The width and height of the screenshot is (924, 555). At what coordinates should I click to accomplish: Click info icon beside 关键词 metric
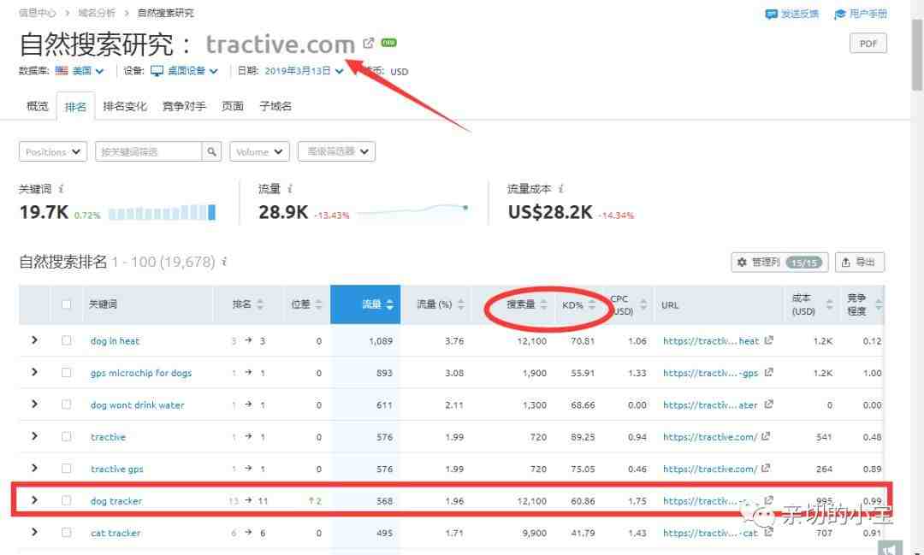(62, 188)
